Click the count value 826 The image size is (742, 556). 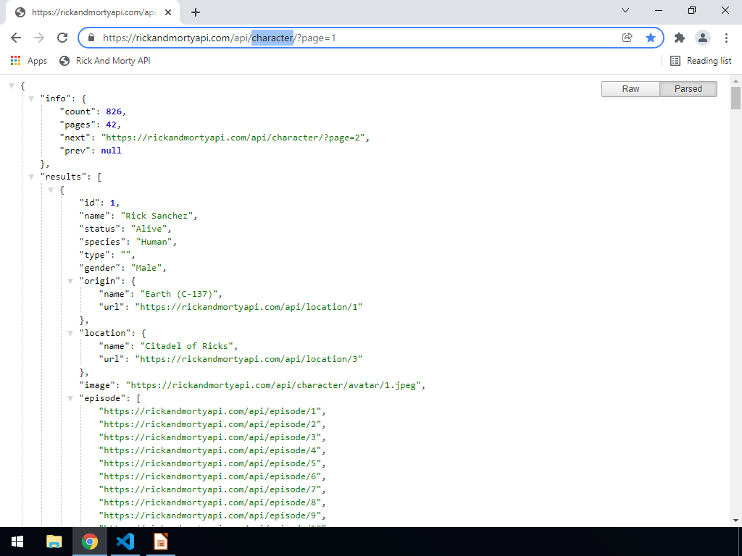[x=114, y=111]
